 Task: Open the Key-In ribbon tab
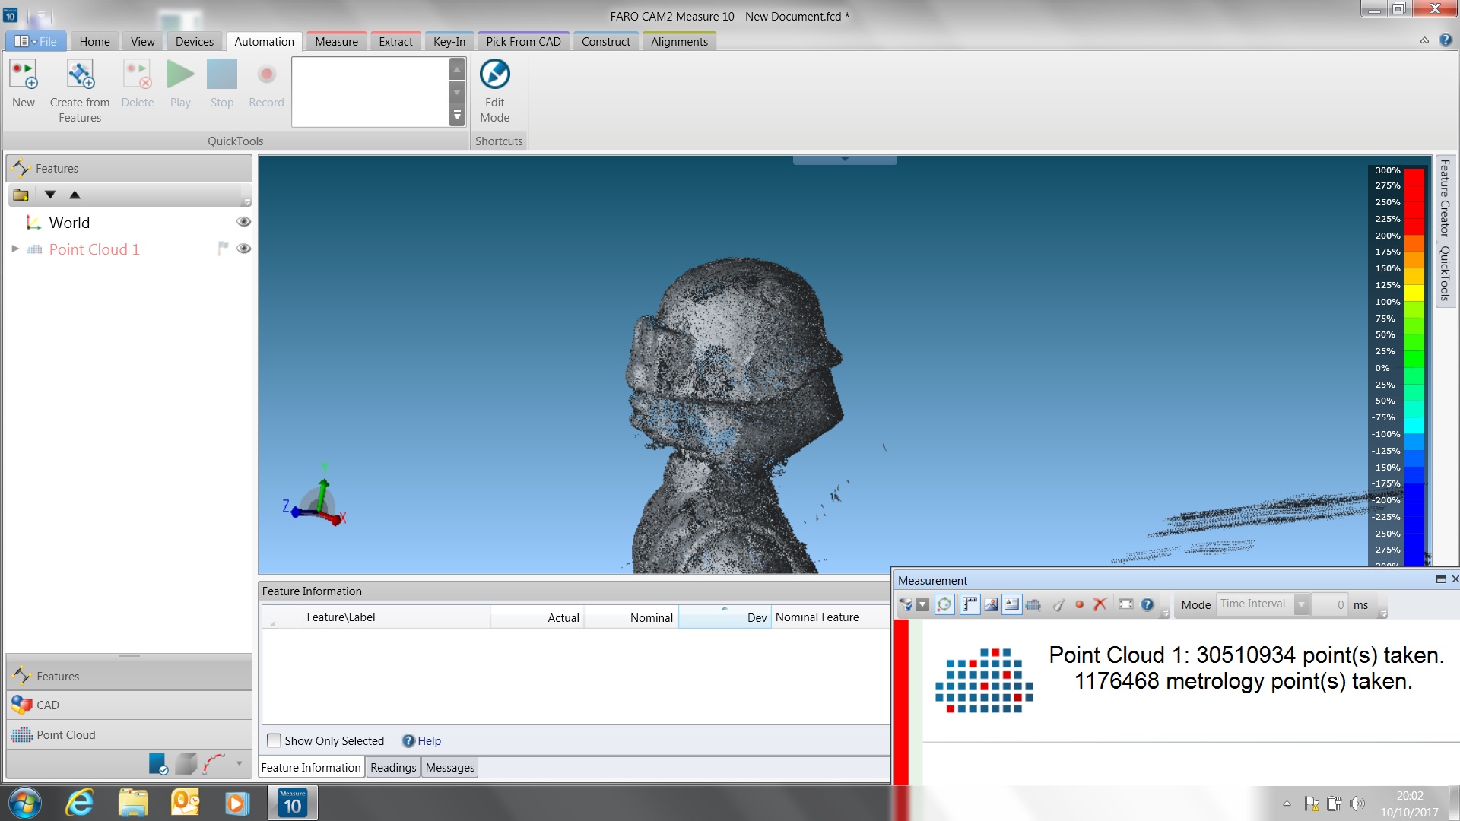(449, 42)
